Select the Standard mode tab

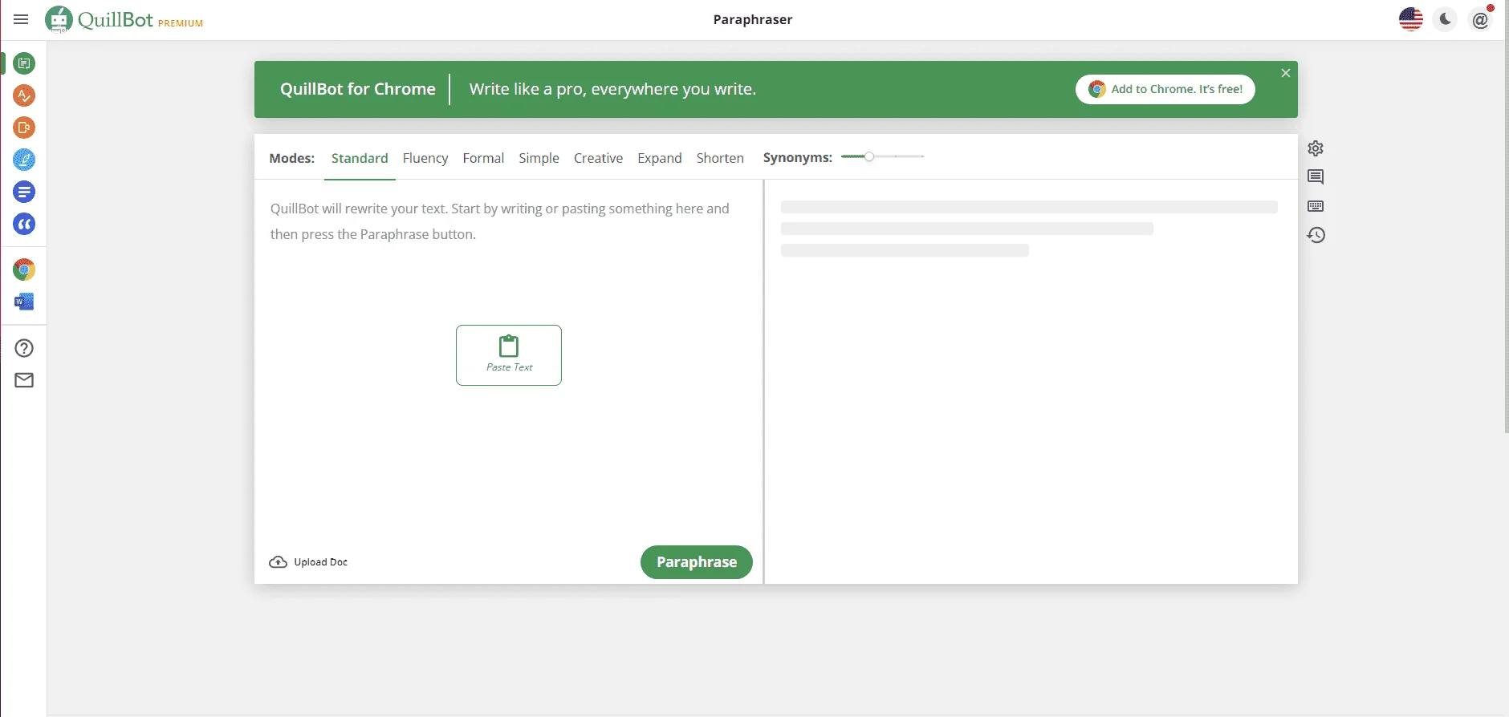[360, 158]
